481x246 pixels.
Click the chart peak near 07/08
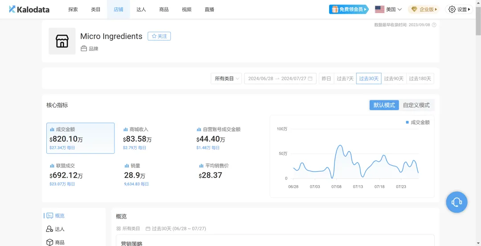[339, 145]
